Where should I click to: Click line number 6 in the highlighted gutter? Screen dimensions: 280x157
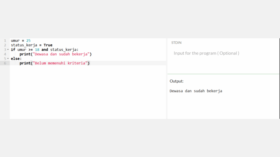pos(5,63)
